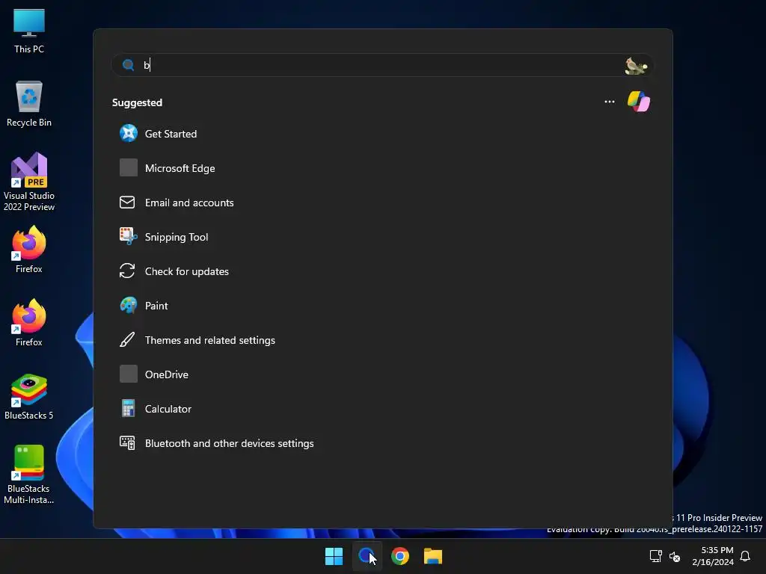Select BlueStacks Multi-Instance desktop shortcut
Screen dimensions: 766x574
[x=29, y=475]
